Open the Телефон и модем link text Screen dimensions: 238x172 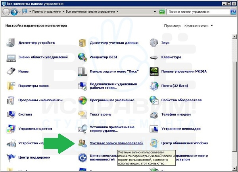point(176,114)
